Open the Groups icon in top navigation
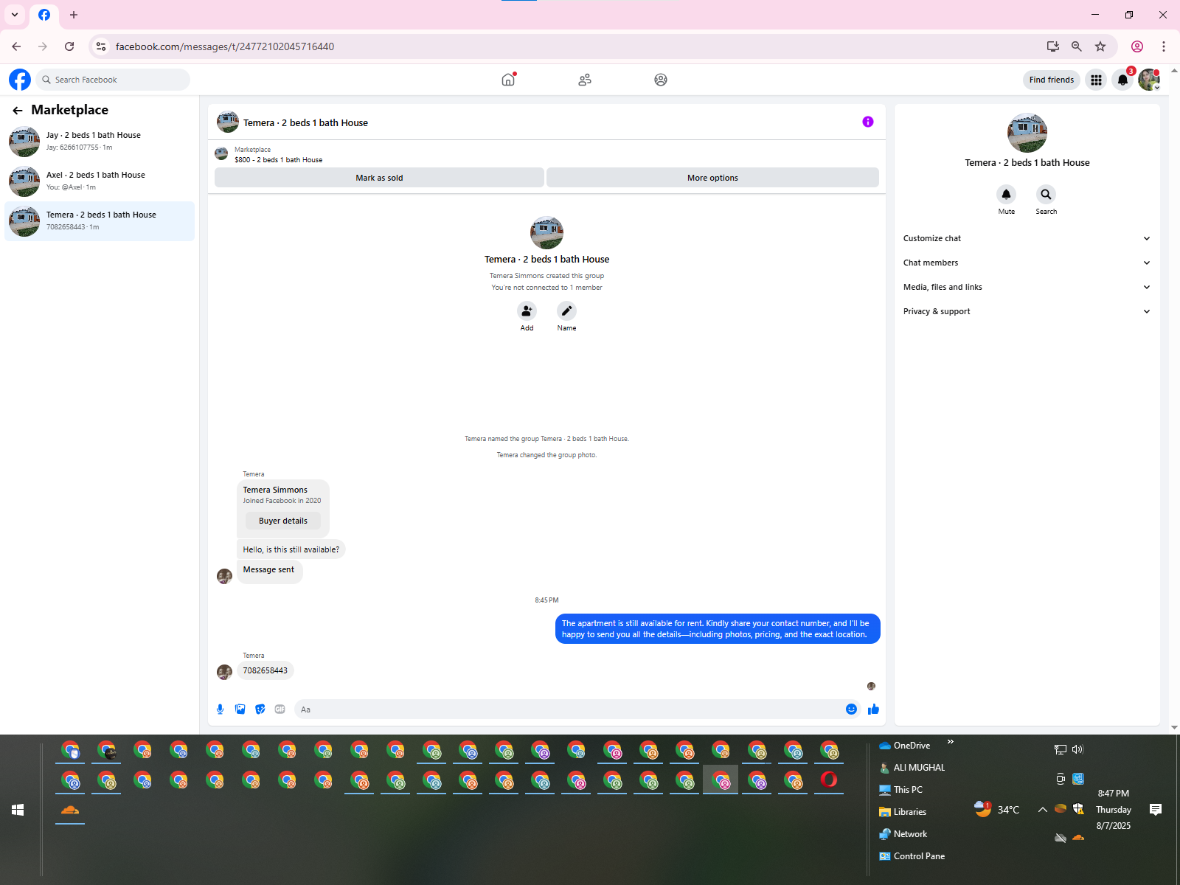Screen dimensions: 1180x885 pyautogui.click(x=661, y=80)
